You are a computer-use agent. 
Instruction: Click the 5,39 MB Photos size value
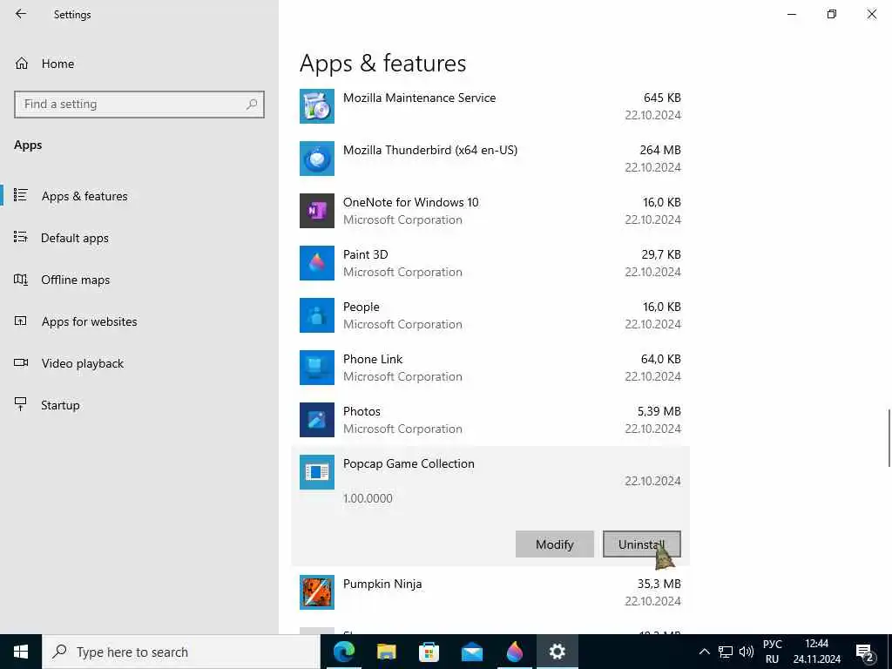click(659, 411)
